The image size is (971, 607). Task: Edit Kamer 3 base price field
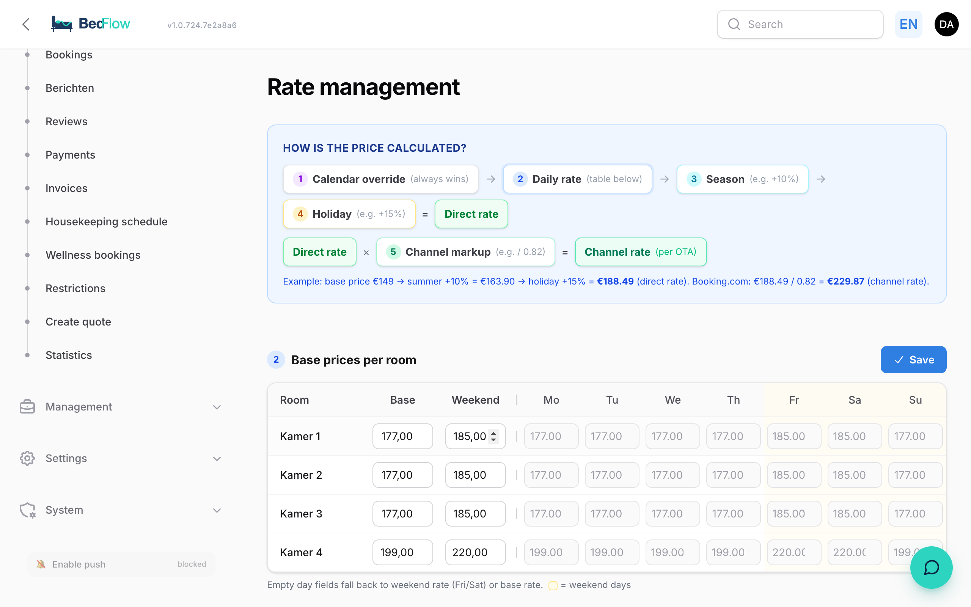tap(402, 513)
